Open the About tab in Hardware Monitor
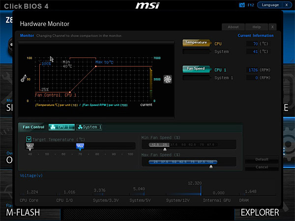This screenshot has width=295, height=221. [x=233, y=27]
